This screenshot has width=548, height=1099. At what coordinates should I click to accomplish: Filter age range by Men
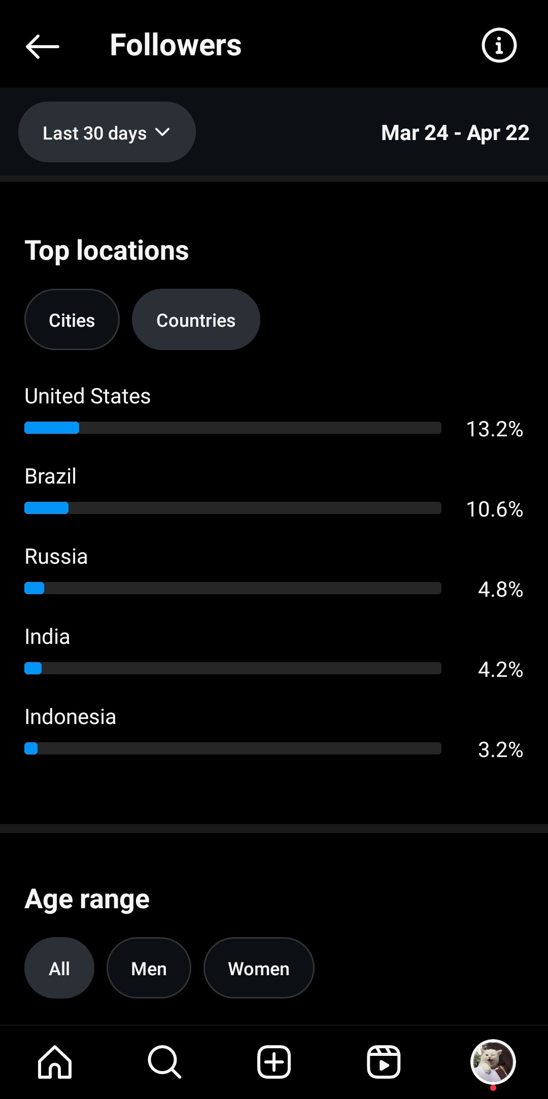click(x=149, y=968)
